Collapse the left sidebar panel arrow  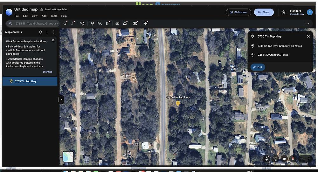click(61, 100)
